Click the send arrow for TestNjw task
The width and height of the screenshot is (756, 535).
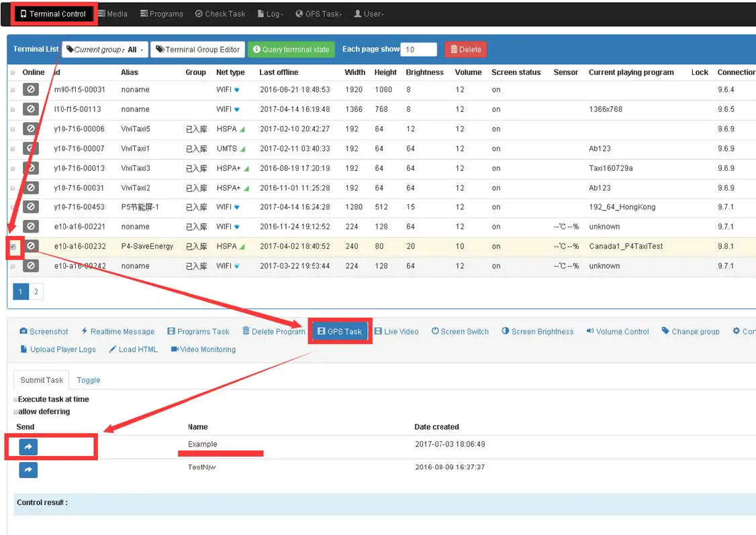point(28,470)
